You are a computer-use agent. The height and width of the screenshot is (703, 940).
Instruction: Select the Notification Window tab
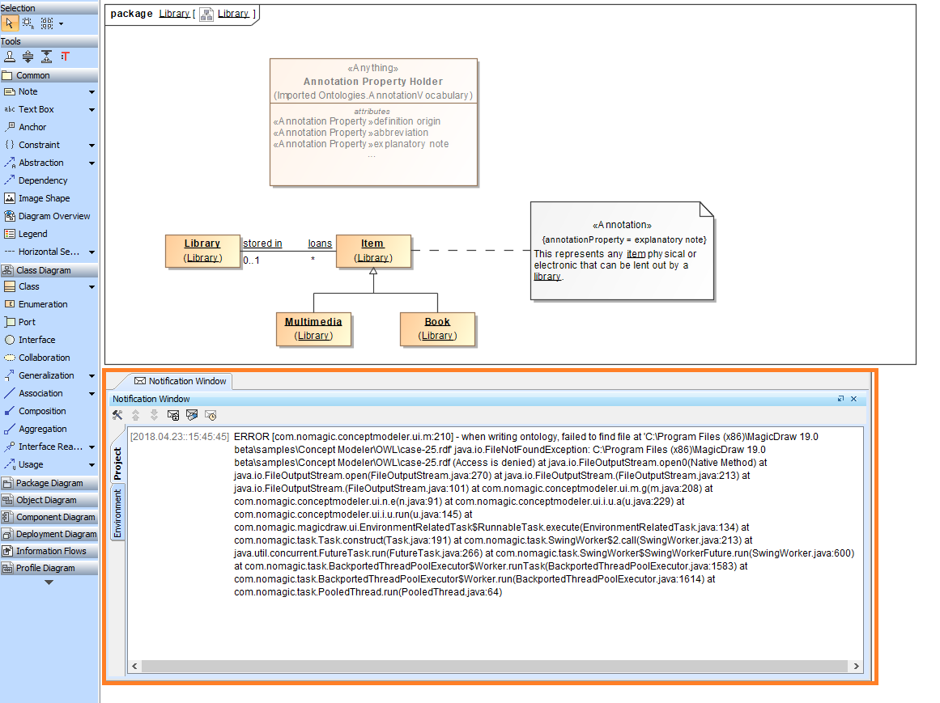[x=179, y=381]
